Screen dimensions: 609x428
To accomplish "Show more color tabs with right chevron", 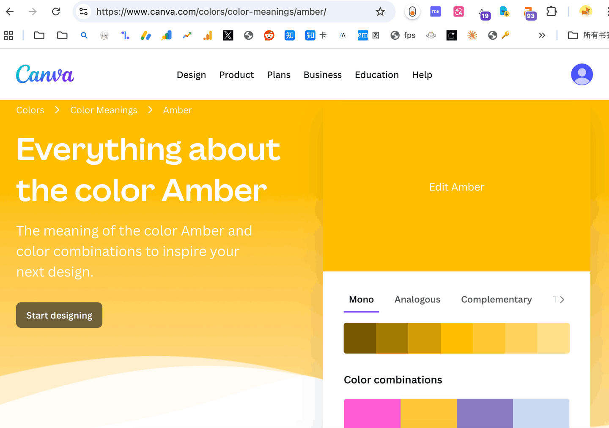I will 562,300.
